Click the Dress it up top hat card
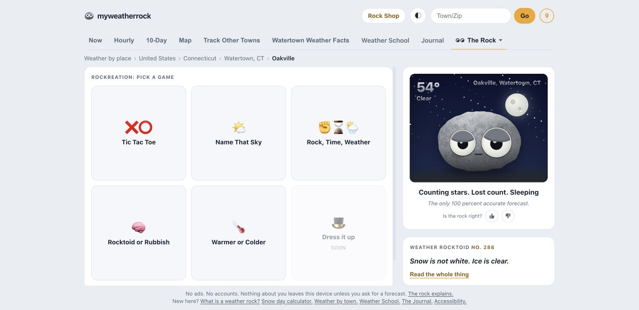The image size is (639, 310). point(338,233)
